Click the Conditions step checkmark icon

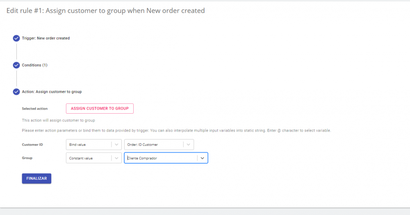coord(16,65)
